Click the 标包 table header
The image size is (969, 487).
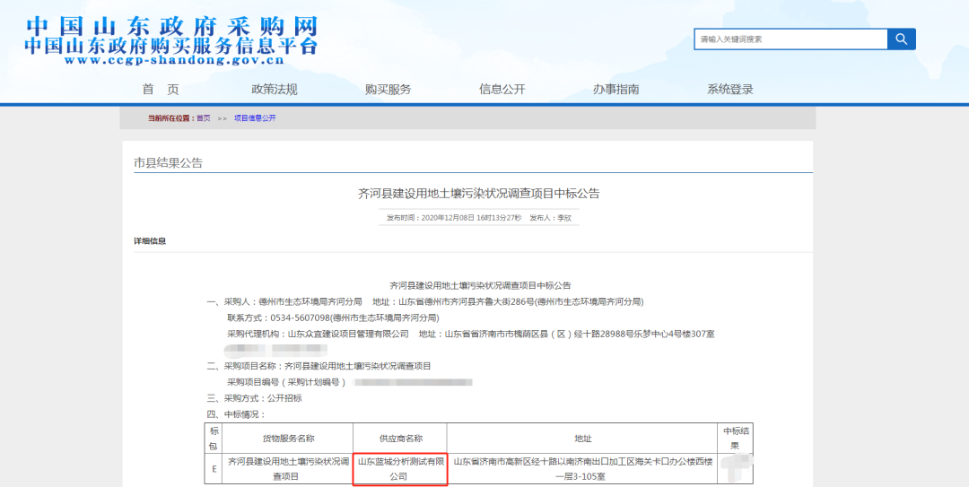click(x=214, y=439)
